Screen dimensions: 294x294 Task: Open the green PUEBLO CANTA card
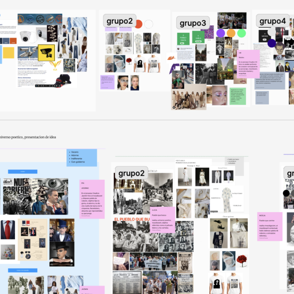183,39
